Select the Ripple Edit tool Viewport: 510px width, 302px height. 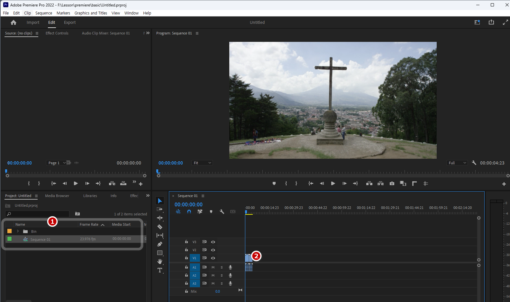click(x=160, y=218)
